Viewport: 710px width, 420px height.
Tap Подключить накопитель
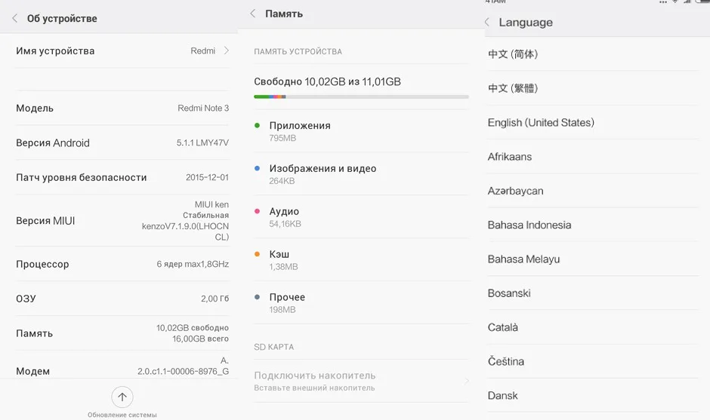tap(361, 381)
